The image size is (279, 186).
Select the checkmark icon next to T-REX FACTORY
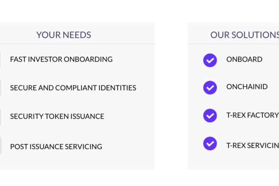[210, 115]
